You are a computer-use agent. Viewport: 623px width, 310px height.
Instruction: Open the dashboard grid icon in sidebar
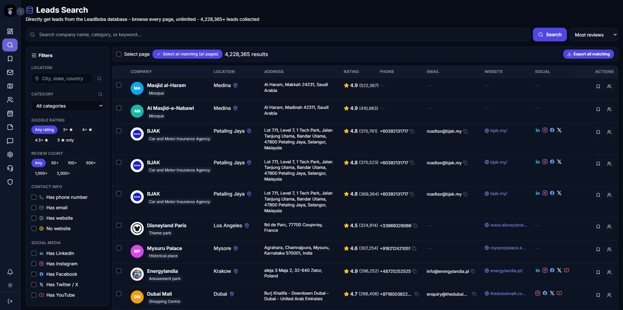pos(10,31)
